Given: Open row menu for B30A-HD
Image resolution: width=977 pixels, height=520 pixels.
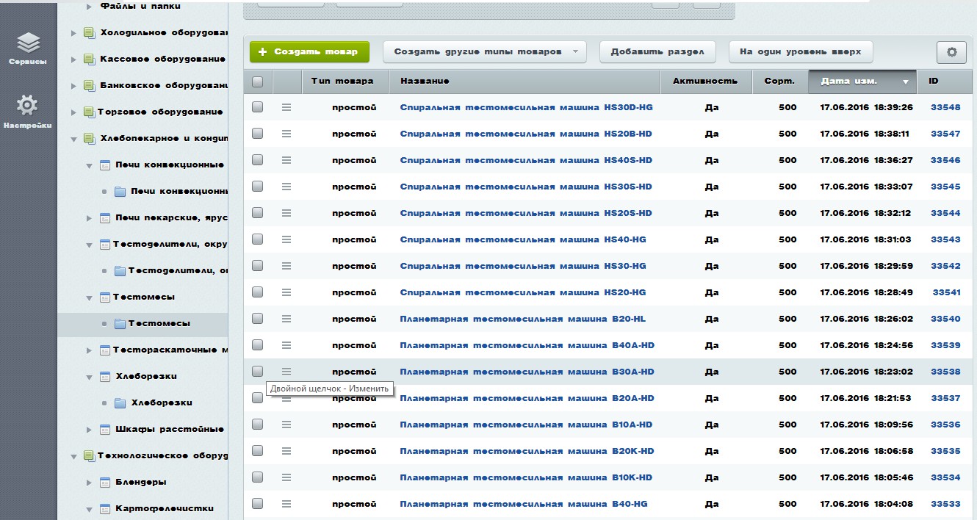Looking at the screenshot, I should [x=286, y=372].
